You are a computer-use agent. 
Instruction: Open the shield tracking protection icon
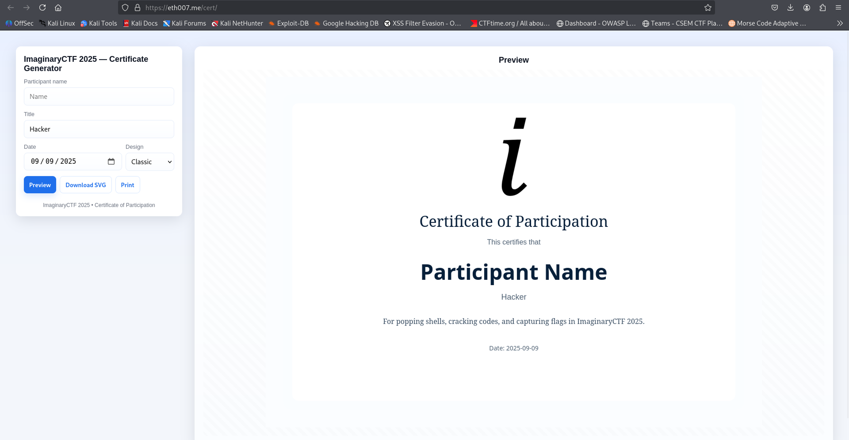click(x=125, y=8)
